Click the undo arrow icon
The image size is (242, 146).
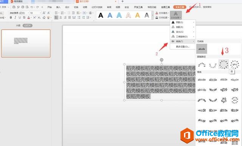[32, 7]
